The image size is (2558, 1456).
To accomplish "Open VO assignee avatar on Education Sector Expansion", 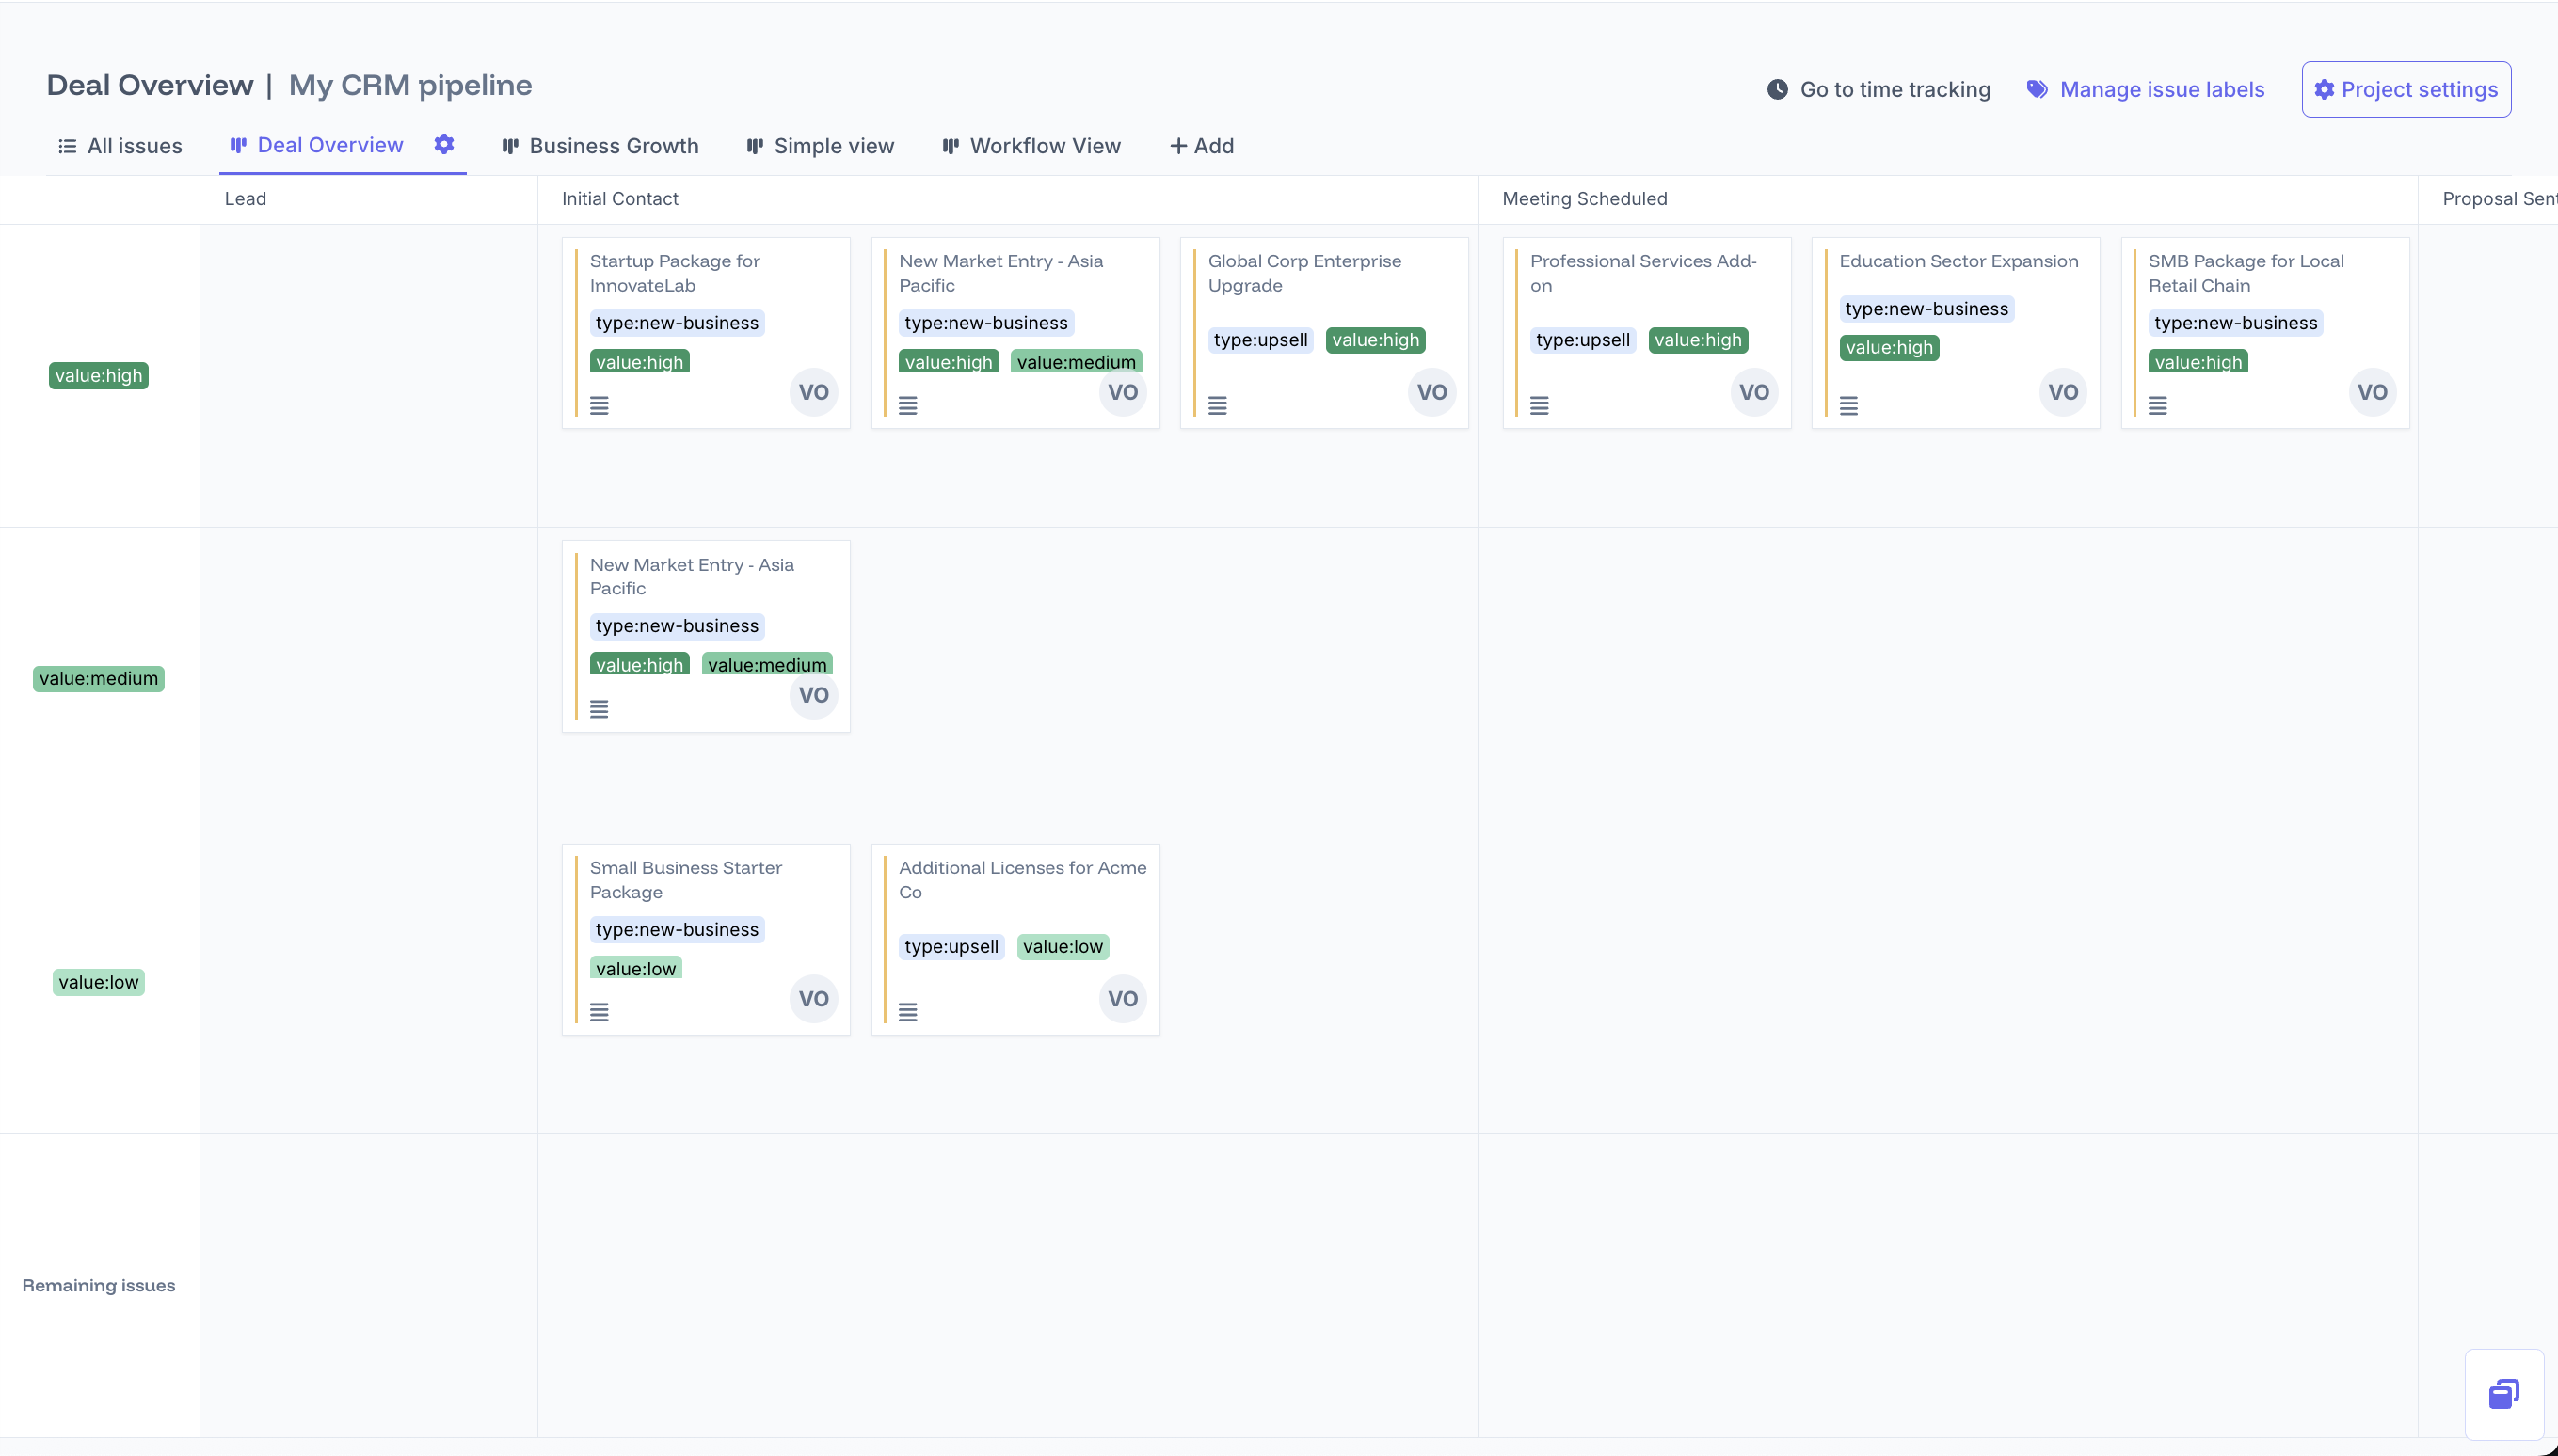I will pos(2063,391).
